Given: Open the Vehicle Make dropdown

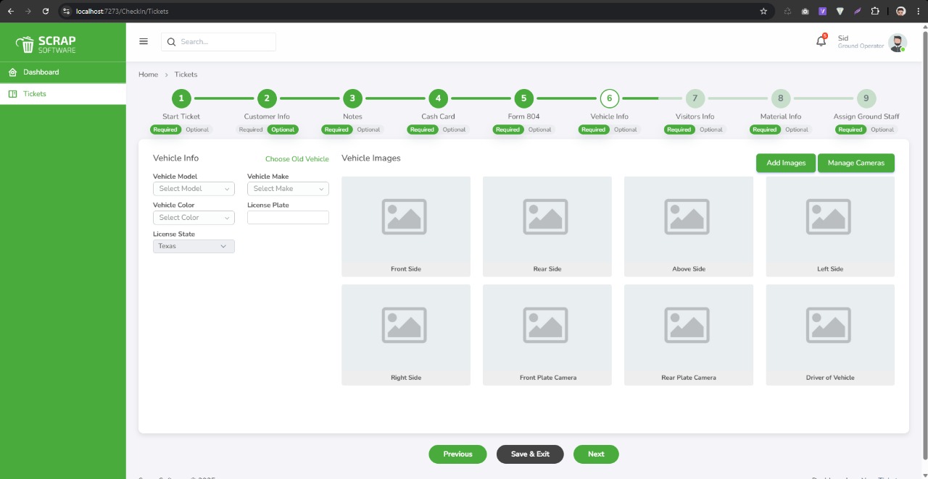Looking at the screenshot, I should pos(288,189).
